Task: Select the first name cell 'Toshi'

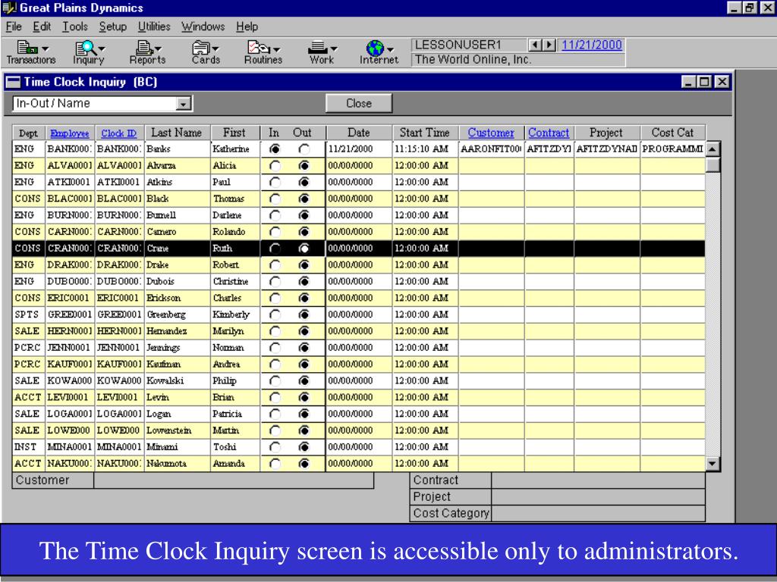Action: point(235,447)
